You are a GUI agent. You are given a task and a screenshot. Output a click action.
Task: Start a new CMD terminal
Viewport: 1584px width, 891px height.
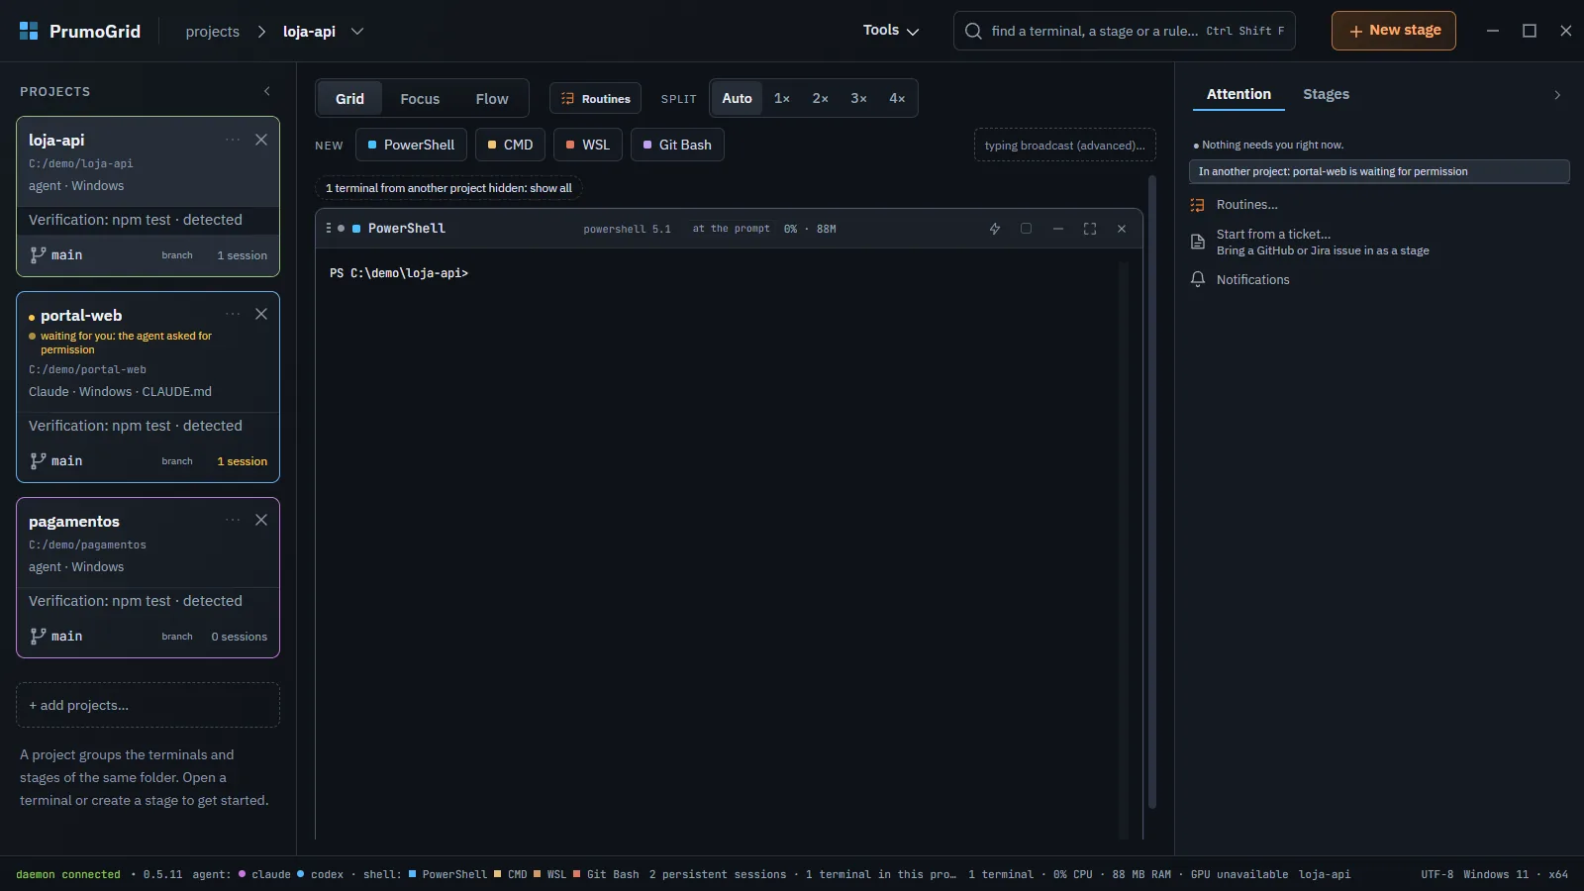pyautogui.click(x=510, y=145)
